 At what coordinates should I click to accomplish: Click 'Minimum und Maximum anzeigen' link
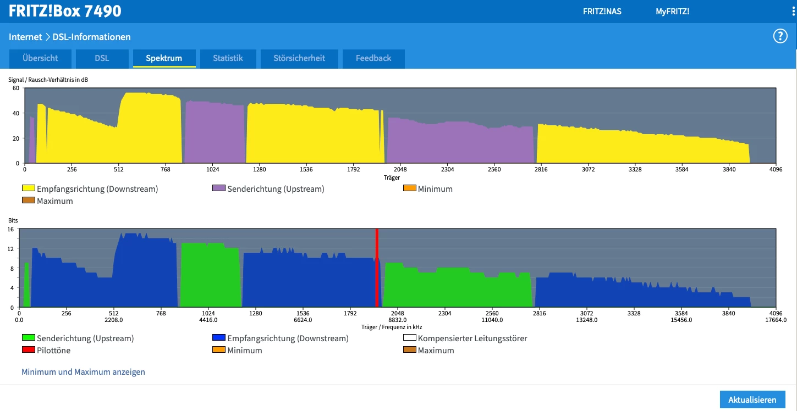(x=83, y=372)
